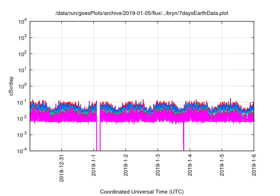Screen dimensions: 280x196
Task: Click the 10^-4 y-axis tick label
Action: point(22,151)
